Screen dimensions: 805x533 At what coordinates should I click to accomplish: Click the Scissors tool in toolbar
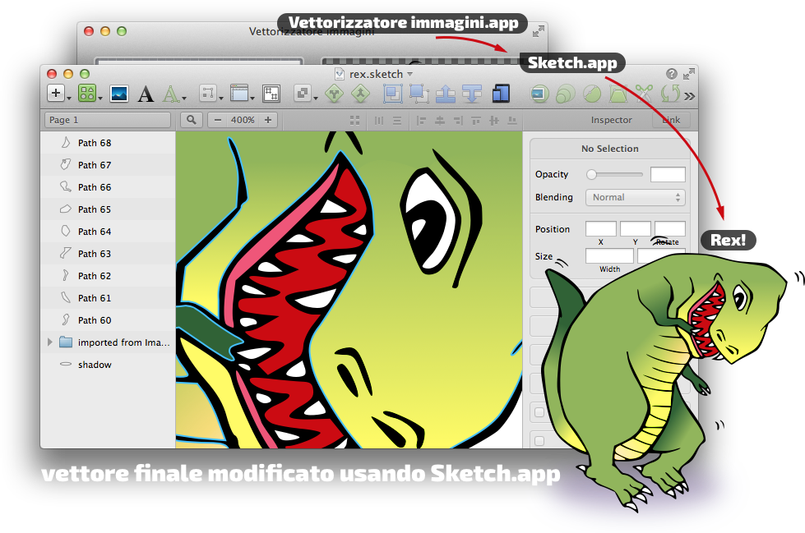point(644,94)
